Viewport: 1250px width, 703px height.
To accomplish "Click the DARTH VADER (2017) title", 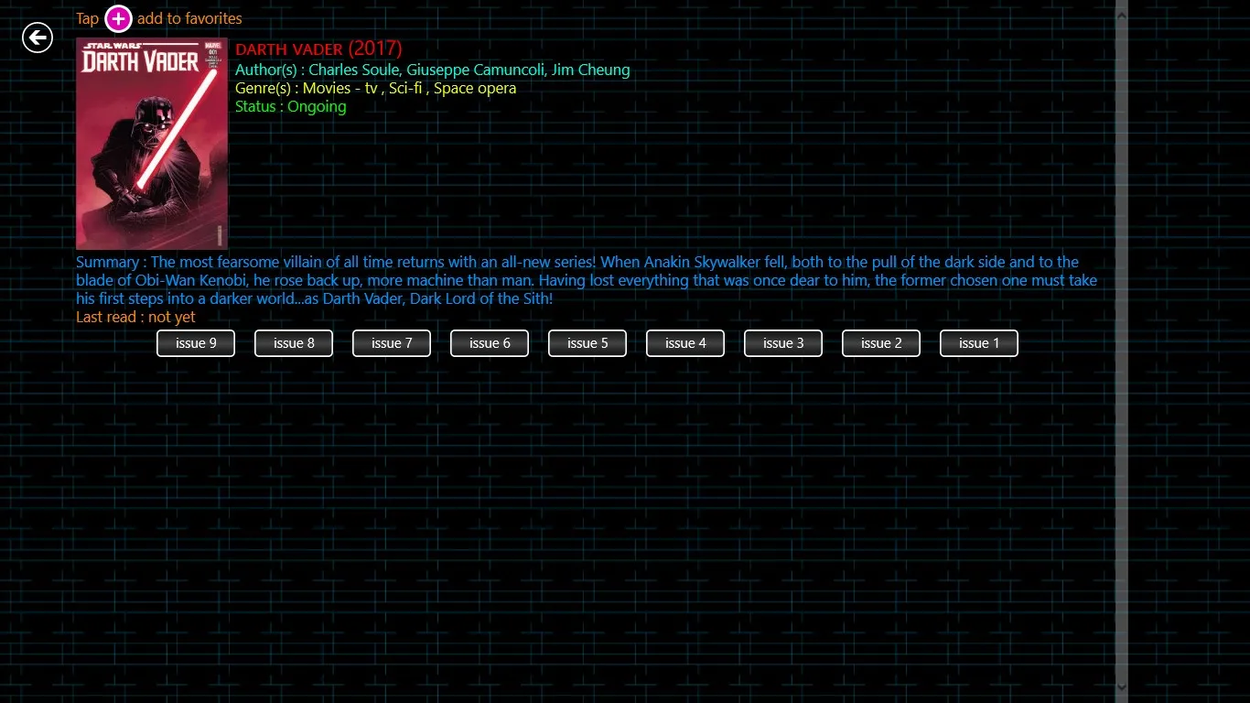I will tap(318, 49).
